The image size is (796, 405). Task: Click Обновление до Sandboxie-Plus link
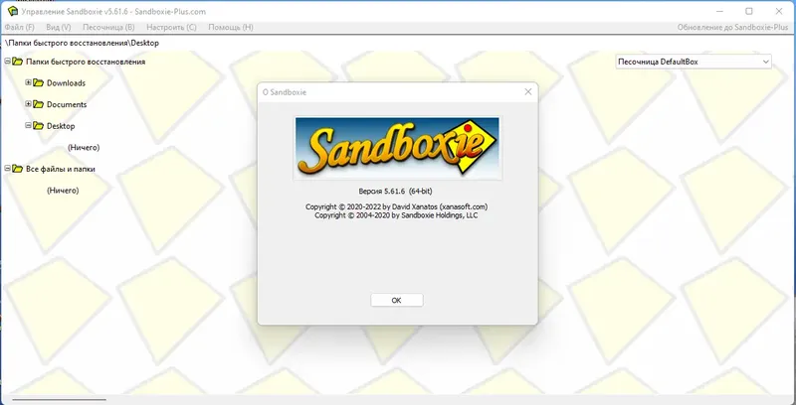coord(732,28)
